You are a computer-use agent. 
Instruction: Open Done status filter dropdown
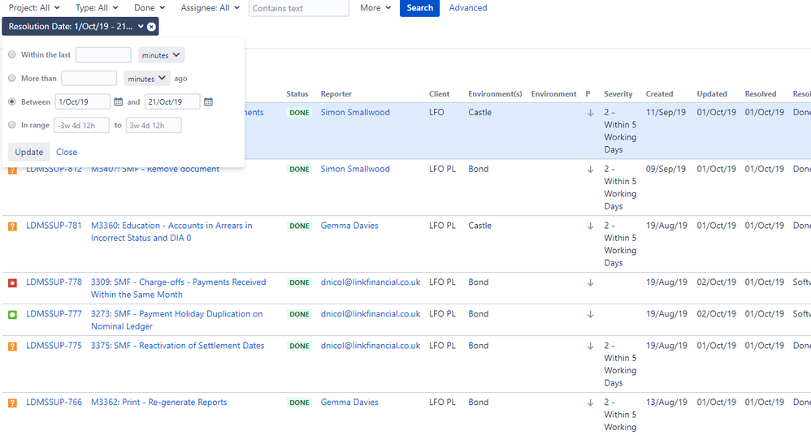point(150,8)
